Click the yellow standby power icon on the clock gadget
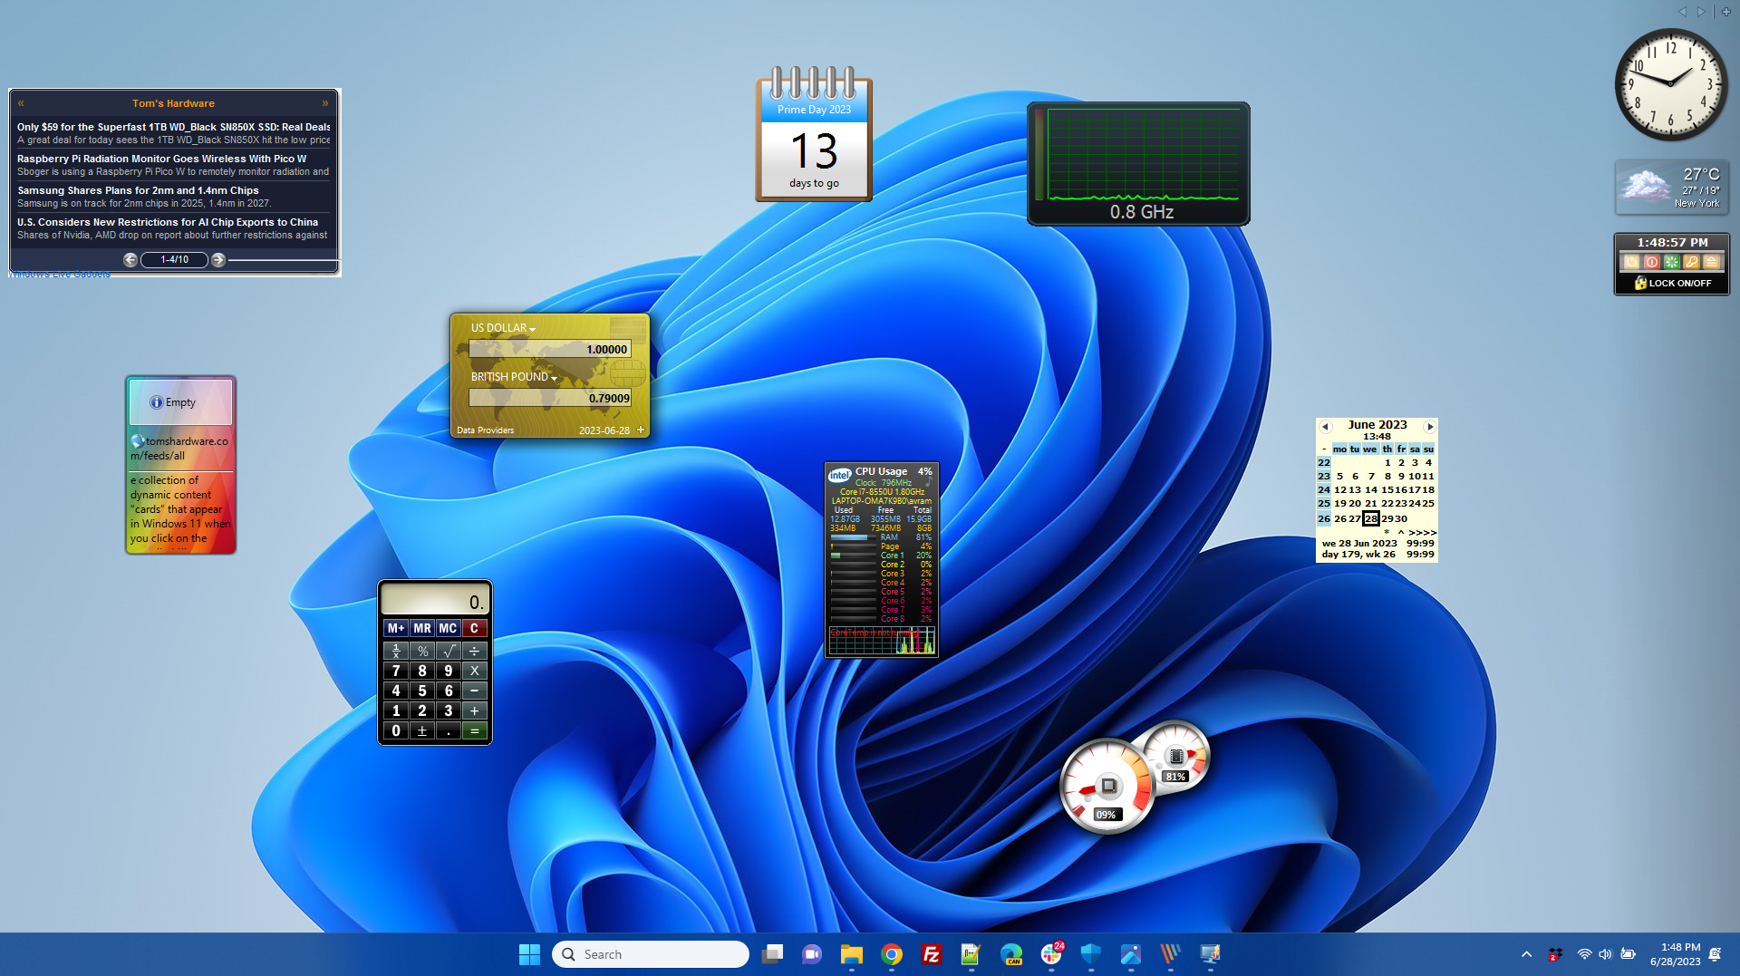The image size is (1740, 976). click(1631, 262)
